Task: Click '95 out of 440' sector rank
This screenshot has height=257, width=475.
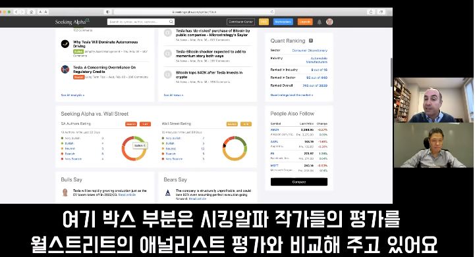Action: tap(317, 78)
